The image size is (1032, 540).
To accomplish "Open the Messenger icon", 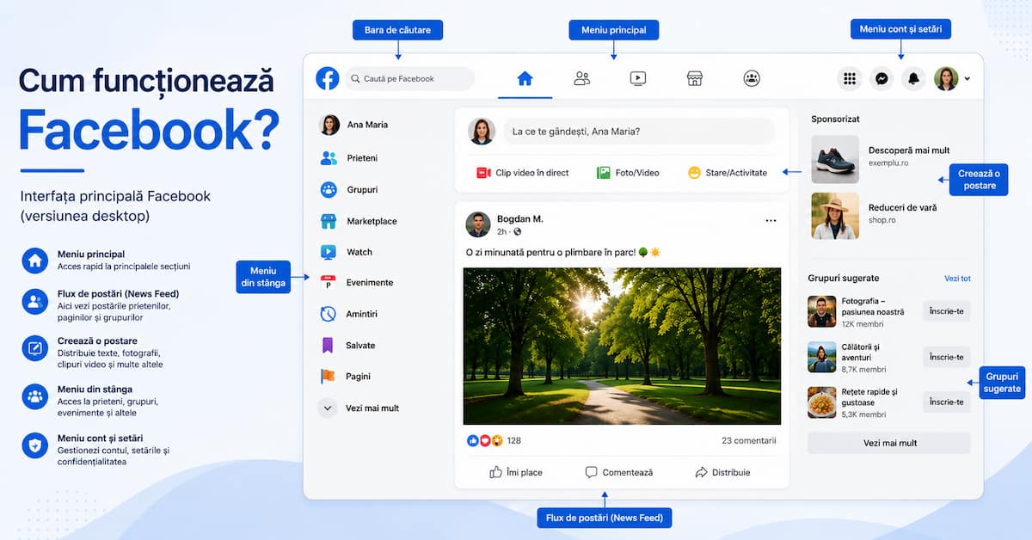I will (881, 78).
